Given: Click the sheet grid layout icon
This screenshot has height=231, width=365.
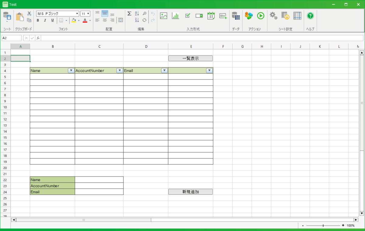Looking at the screenshot, I should click(x=297, y=16).
